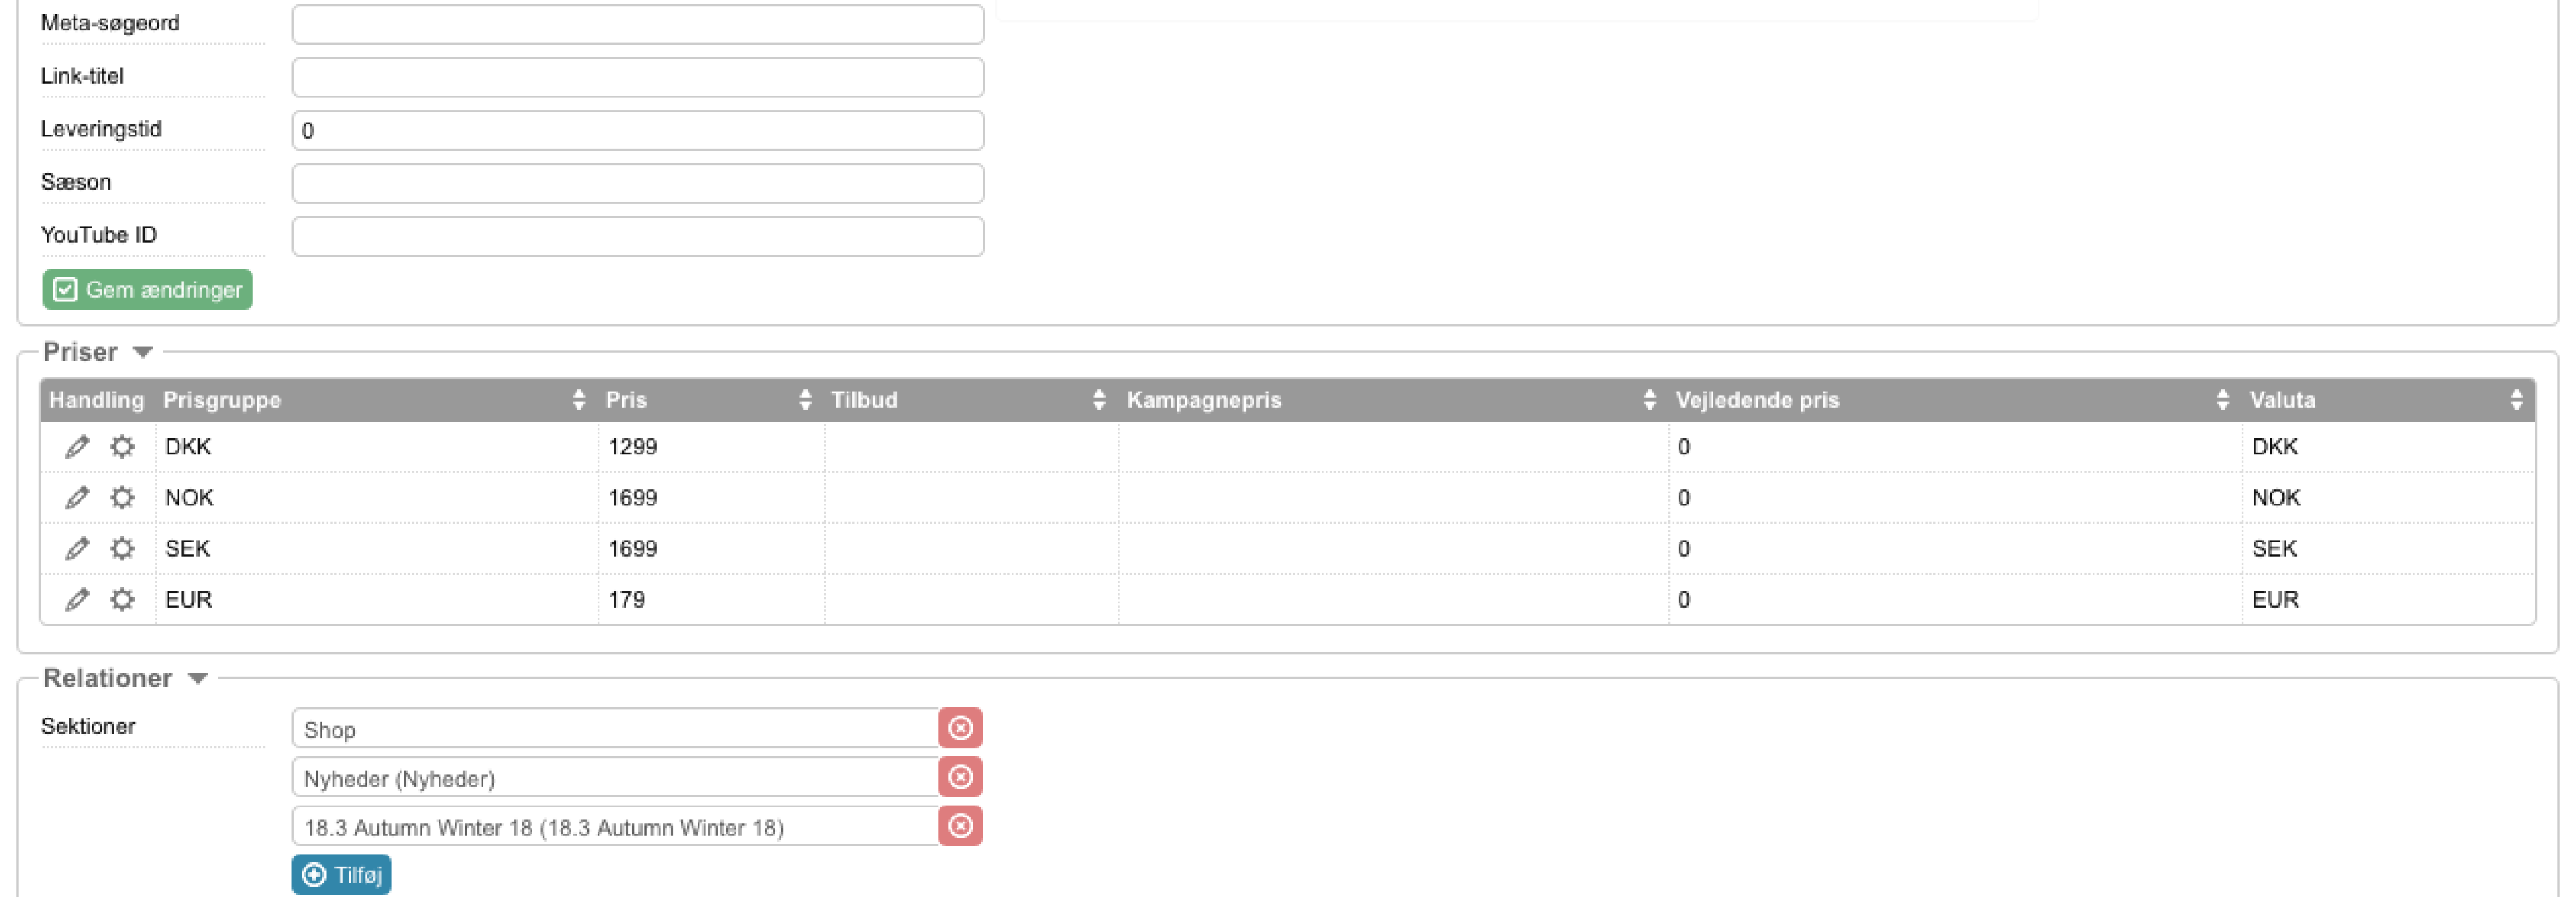Image resolution: width=2576 pixels, height=897 pixels.
Task: Sort table by Prisgruppe column
Action: click(578, 400)
